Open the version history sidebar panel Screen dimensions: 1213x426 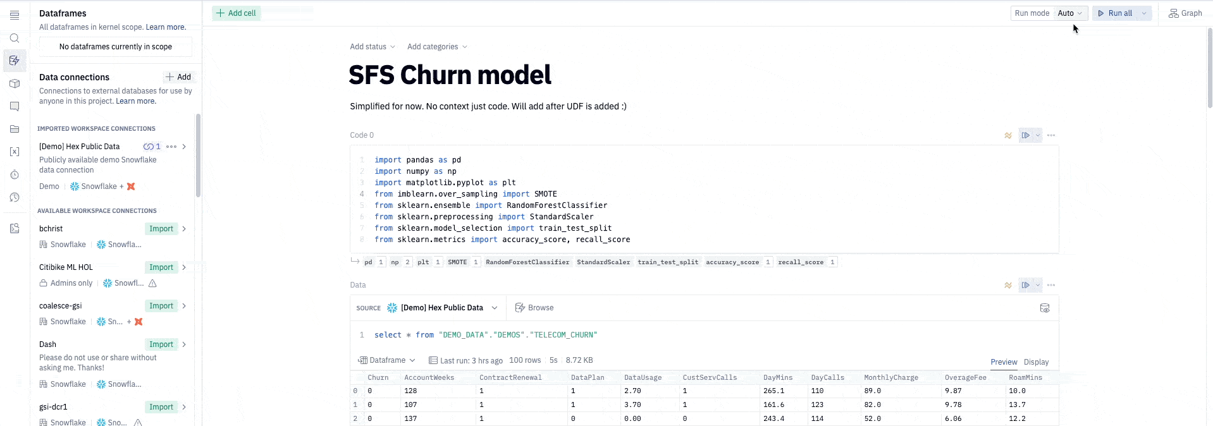click(x=15, y=197)
